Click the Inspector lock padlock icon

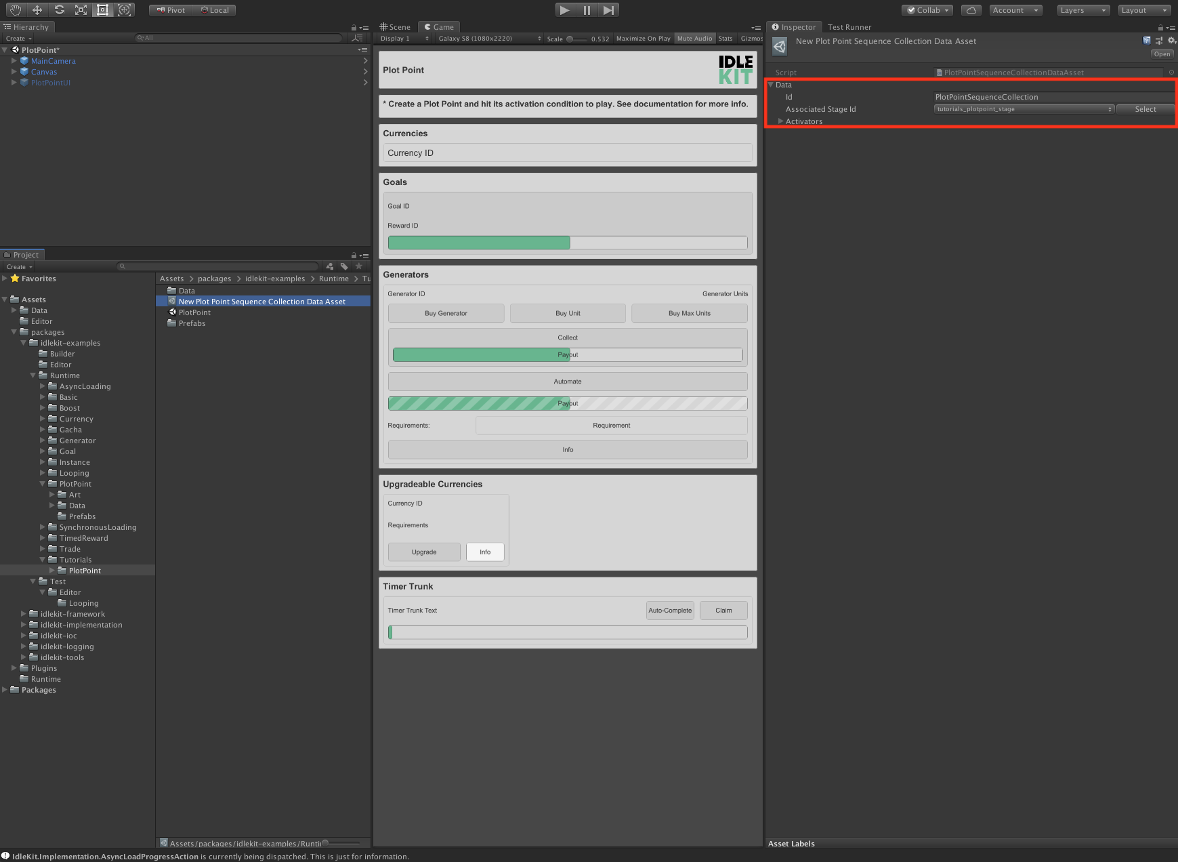pos(1160,27)
